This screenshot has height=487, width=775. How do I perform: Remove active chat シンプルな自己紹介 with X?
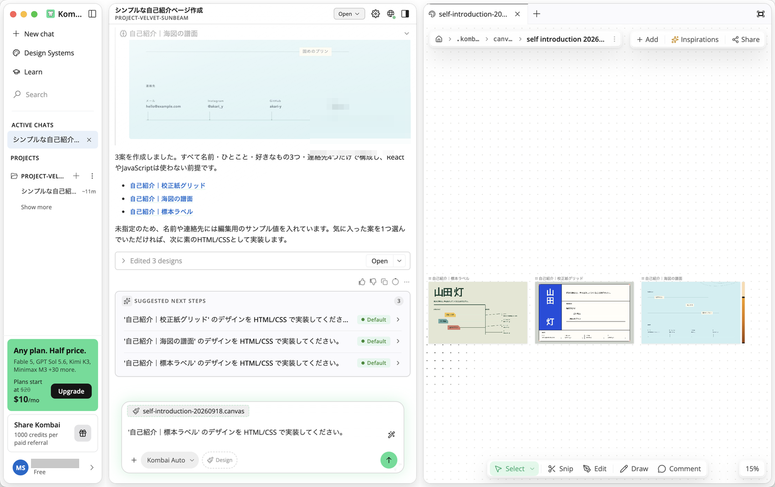pyautogui.click(x=89, y=140)
